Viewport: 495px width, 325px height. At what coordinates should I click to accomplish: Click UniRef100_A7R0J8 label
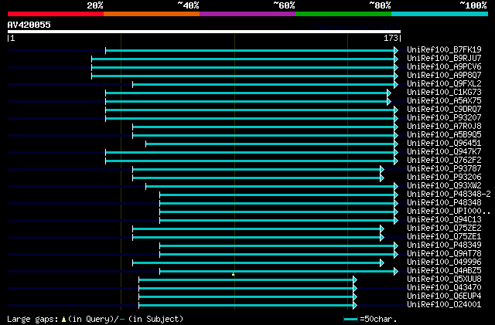click(444, 127)
